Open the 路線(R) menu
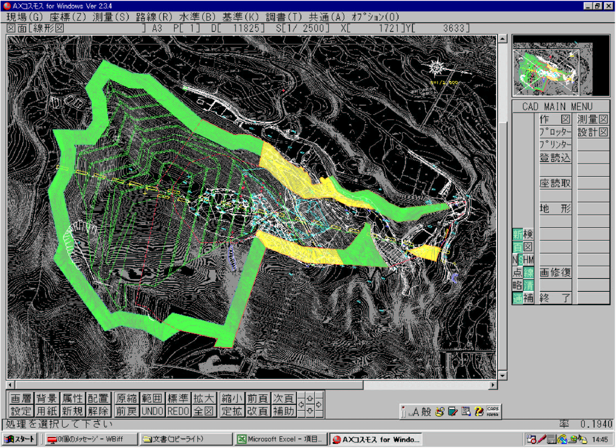Image resolution: width=616 pixels, height=448 pixels. (154, 17)
